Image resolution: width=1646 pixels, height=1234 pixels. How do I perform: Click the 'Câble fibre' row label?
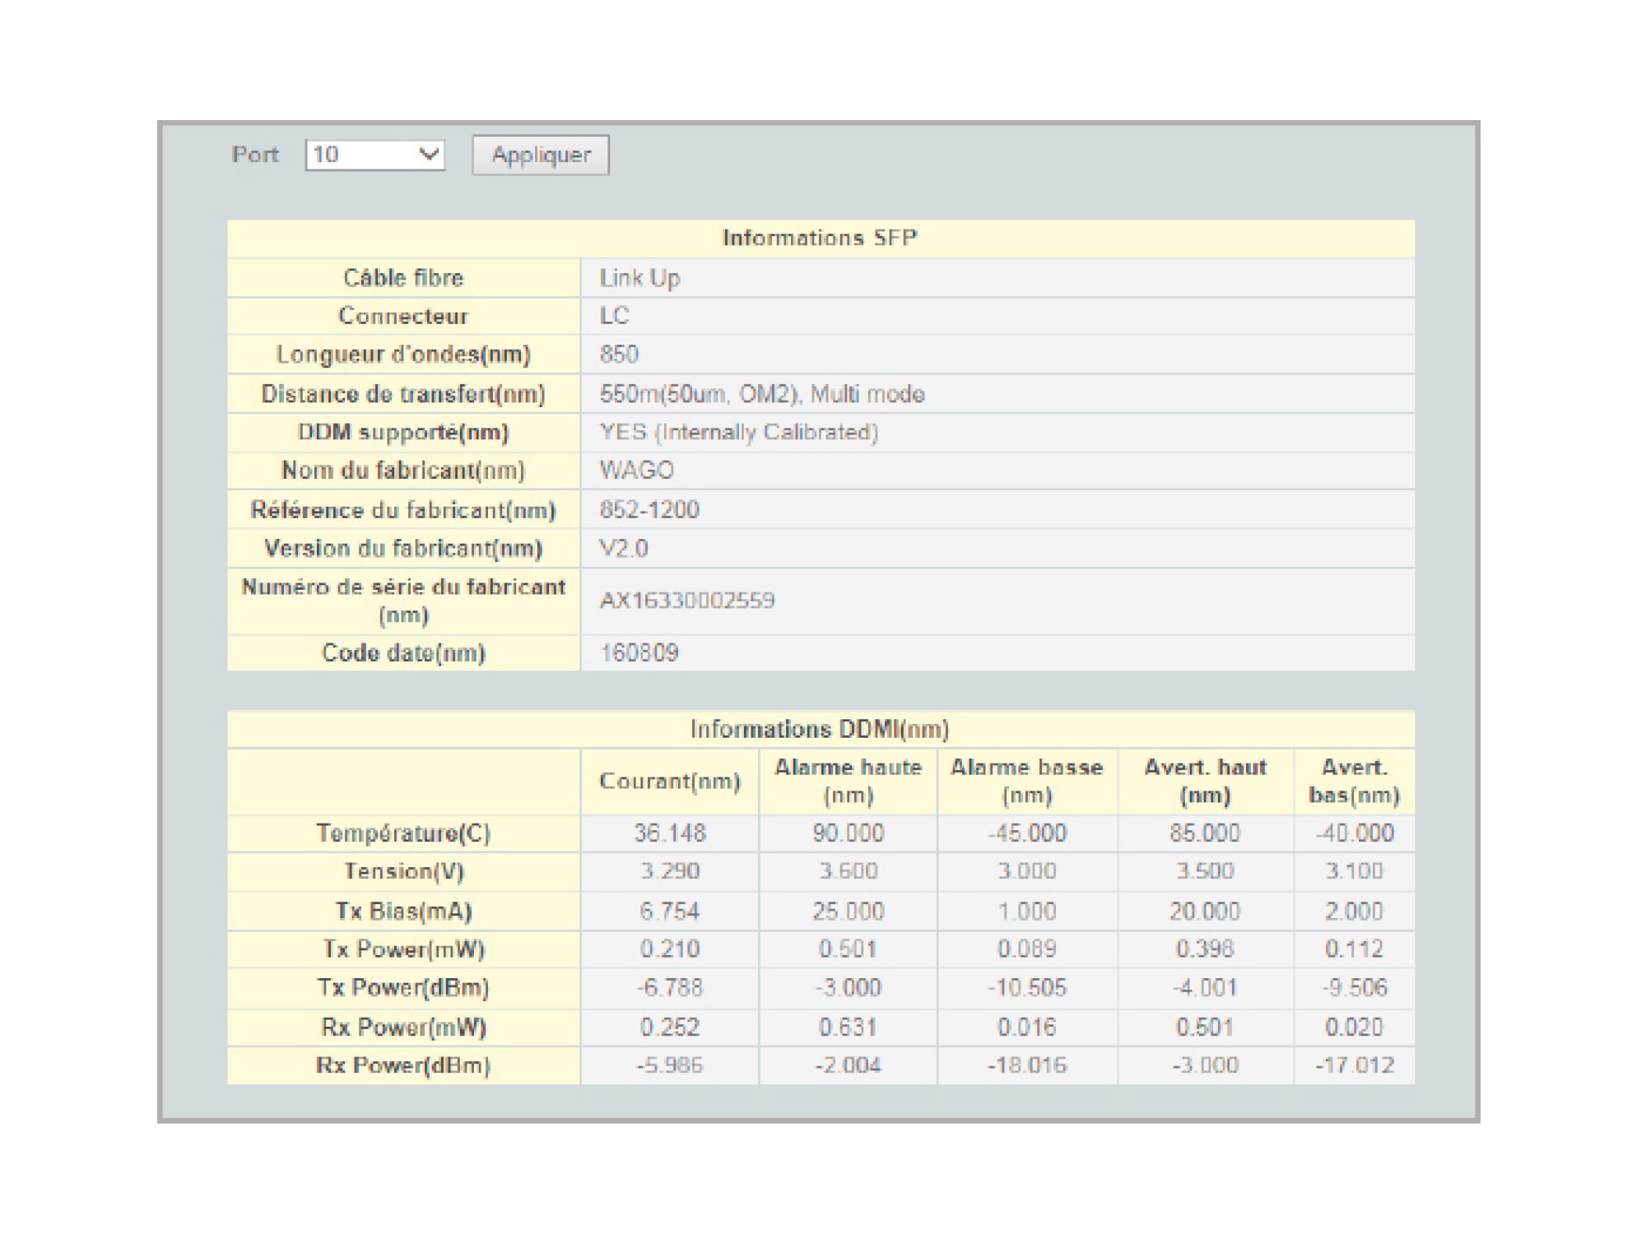click(404, 278)
